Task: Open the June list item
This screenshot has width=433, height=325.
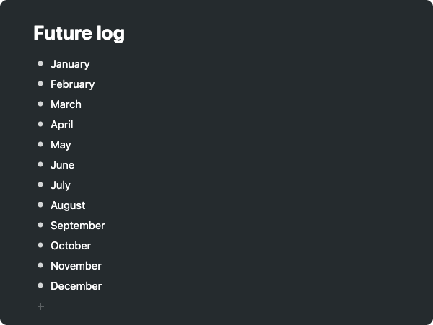Action: pyautogui.click(x=62, y=165)
